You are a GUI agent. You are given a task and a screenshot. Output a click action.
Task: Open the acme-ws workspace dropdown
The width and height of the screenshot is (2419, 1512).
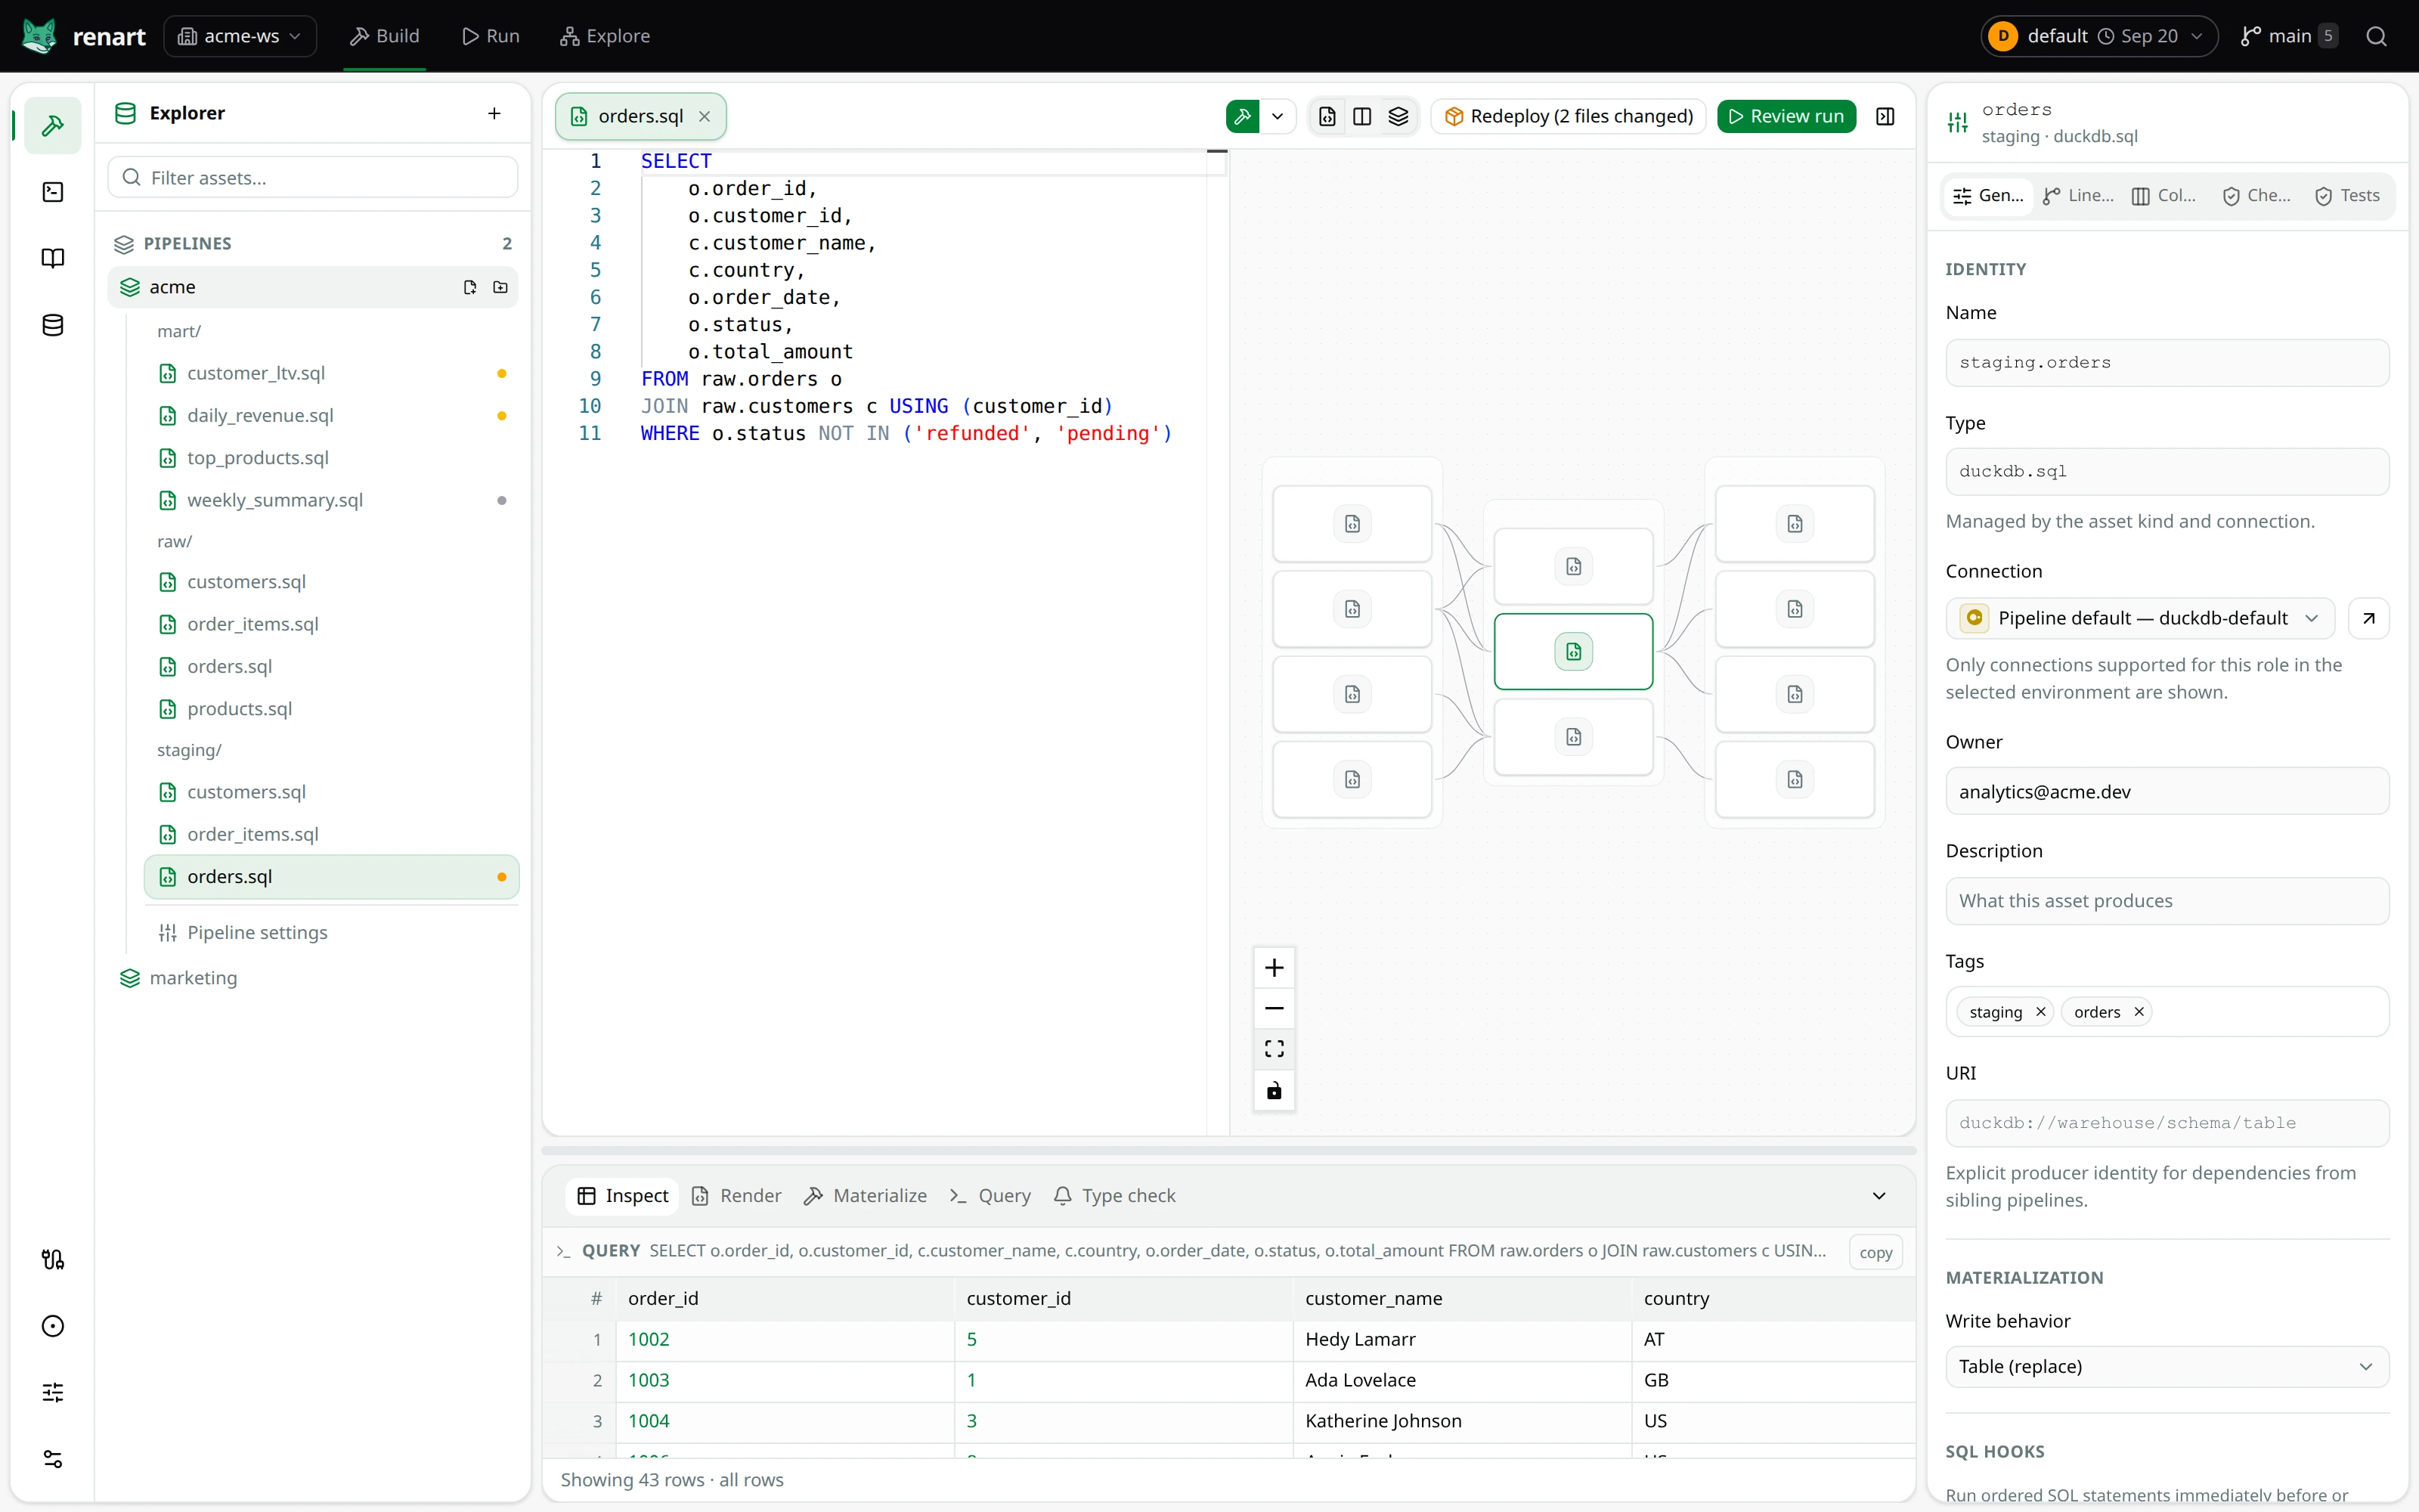[240, 36]
